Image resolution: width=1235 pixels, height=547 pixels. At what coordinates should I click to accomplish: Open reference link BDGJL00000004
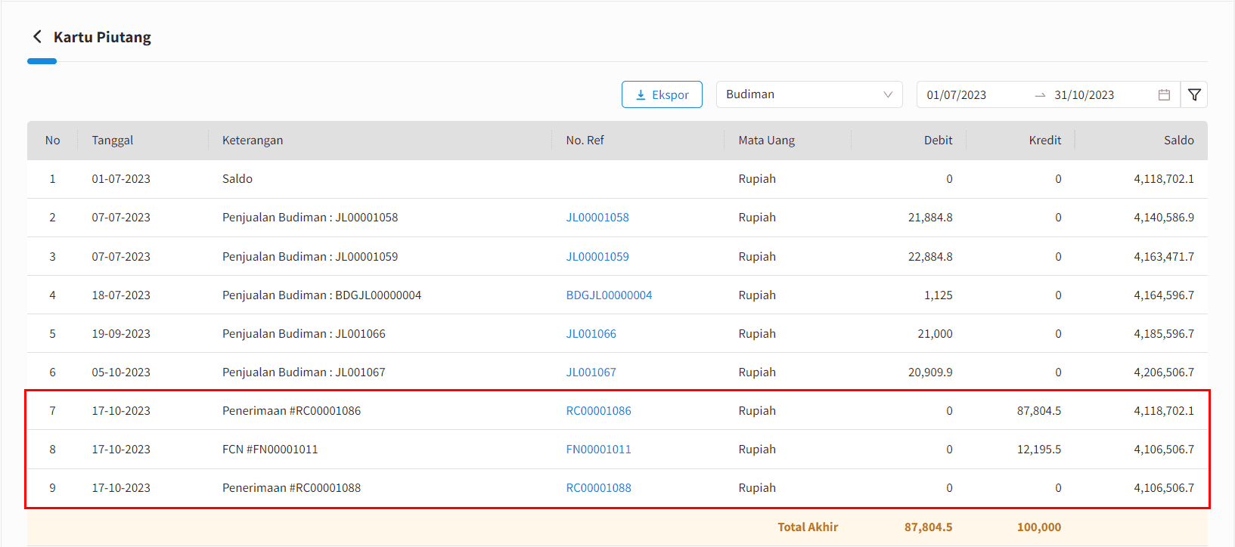(609, 295)
